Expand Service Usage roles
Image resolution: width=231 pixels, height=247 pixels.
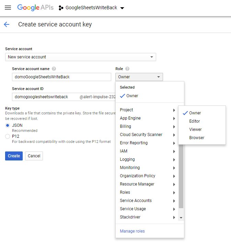(x=148, y=209)
